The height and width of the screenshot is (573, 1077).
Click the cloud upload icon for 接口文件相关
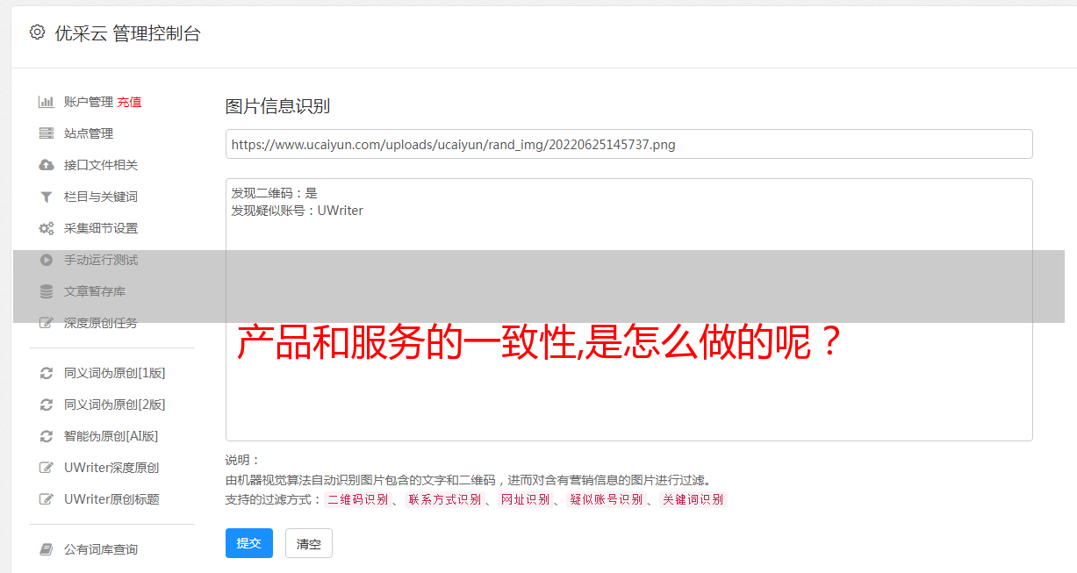point(47,165)
